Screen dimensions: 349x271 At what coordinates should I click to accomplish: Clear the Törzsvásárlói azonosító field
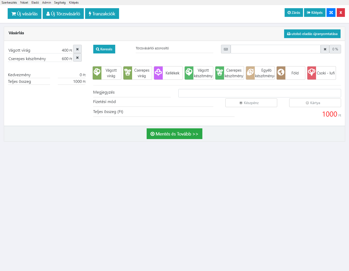[x=325, y=49]
